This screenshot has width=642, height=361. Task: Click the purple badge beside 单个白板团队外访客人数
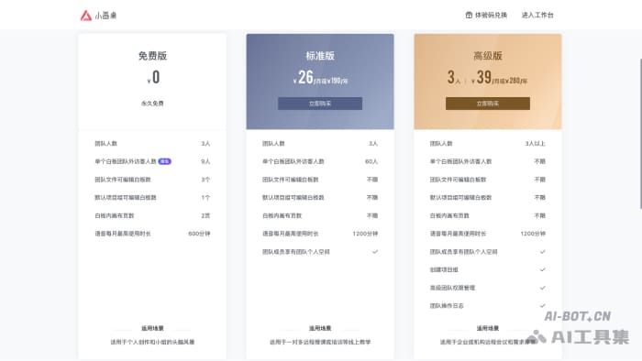(164, 161)
